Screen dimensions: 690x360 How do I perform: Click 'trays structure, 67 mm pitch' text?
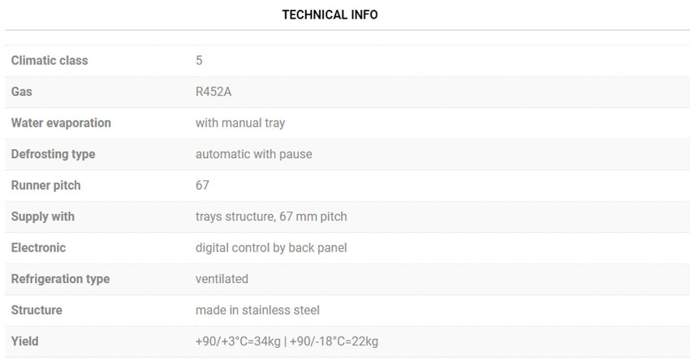coord(271,216)
